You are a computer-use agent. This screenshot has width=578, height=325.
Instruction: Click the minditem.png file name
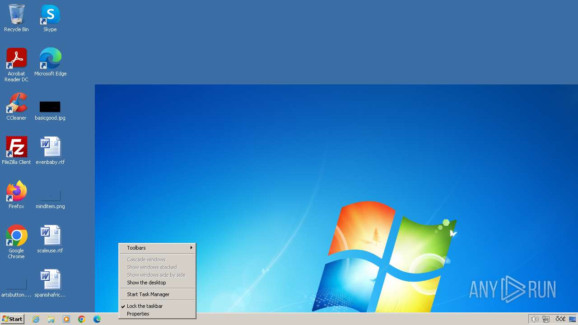tap(50, 206)
